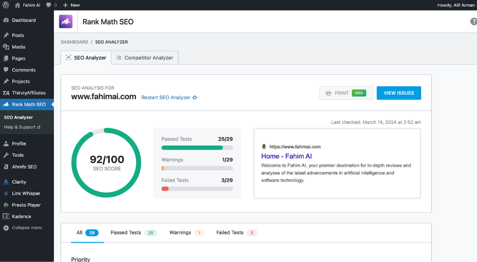Click the https://www.fahimai.com preview URL
This screenshot has height=262, width=477.
pos(295,147)
